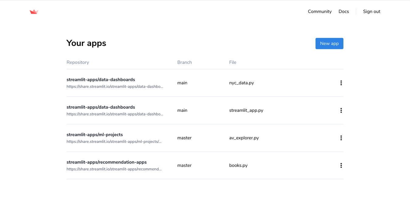The width and height of the screenshot is (410, 209).
Task: Open the three-dot menu for streamlit_app.py
Action: (341, 110)
